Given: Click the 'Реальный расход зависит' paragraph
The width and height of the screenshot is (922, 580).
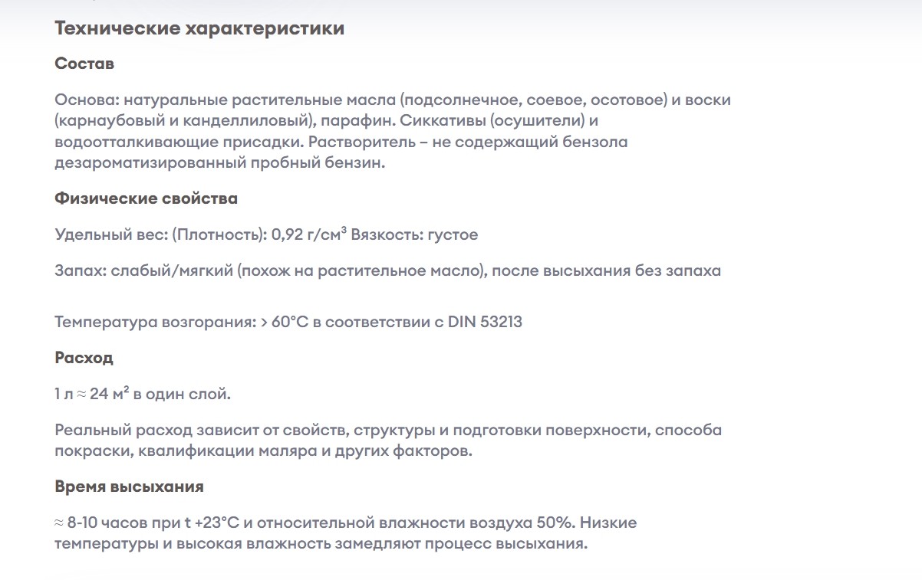Looking at the screenshot, I should [388, 441].
